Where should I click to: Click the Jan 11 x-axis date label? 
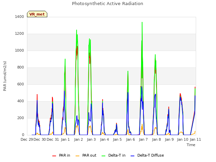point(195,139)
